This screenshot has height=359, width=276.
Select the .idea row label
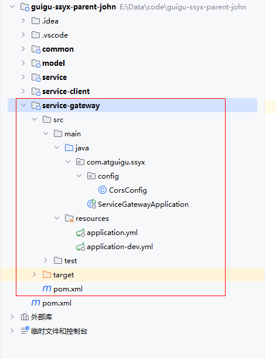[x=50, y=21]
